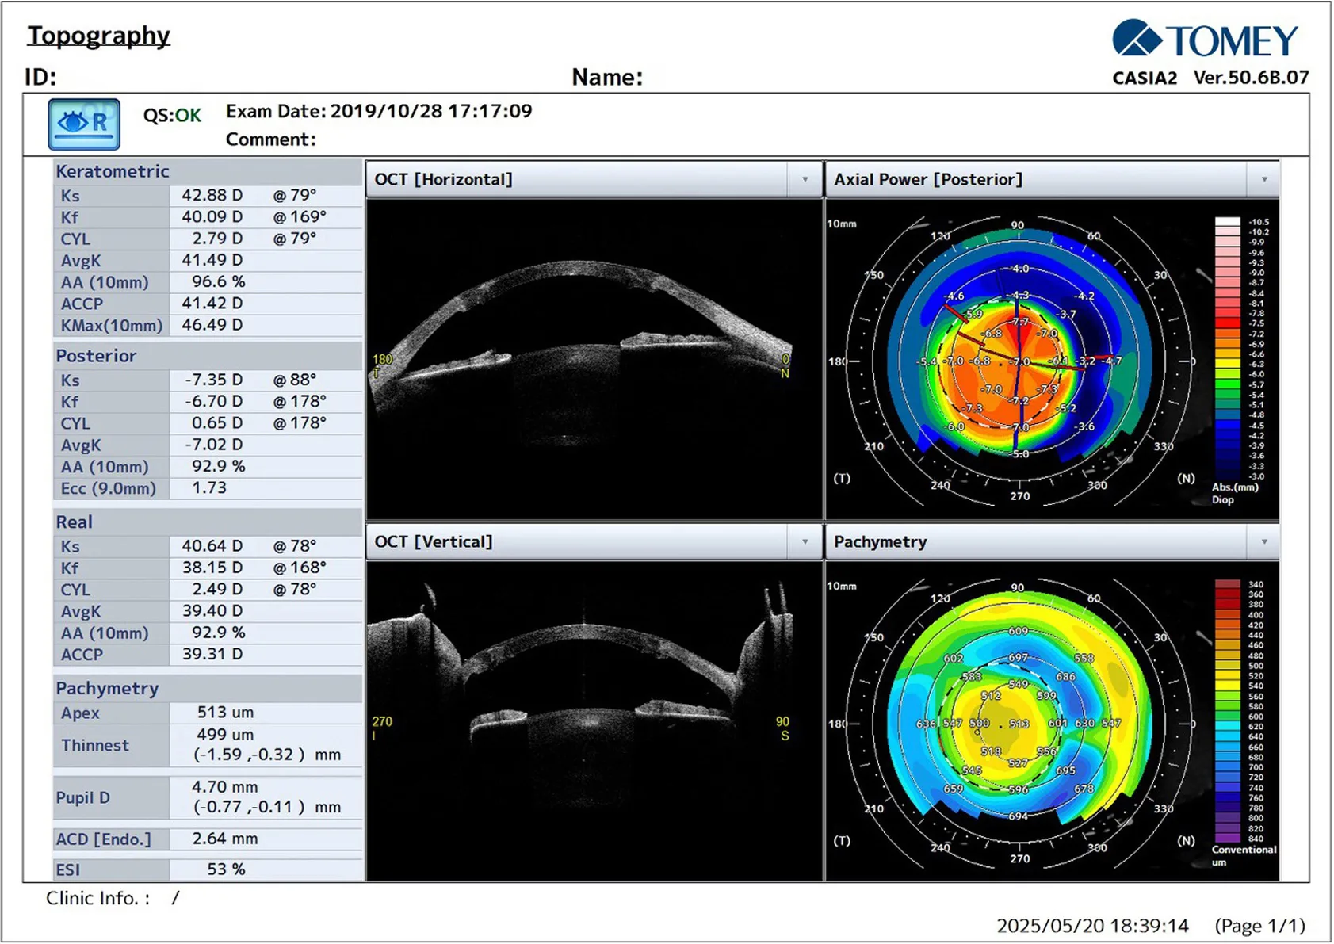1334x944 pixels.
Task: Click the TOMEY logo
Action: (1205, 40)
